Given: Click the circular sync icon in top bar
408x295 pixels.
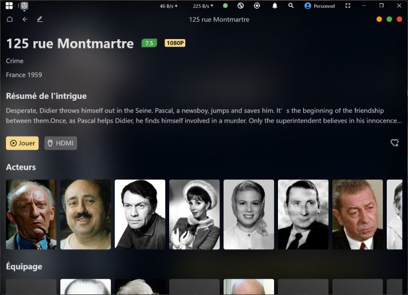Looking at the screenshot, I should tap(241, 6).
